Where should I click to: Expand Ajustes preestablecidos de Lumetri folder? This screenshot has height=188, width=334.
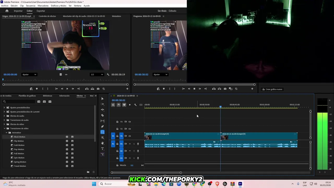pyautogui.click(x=4, y=112)
